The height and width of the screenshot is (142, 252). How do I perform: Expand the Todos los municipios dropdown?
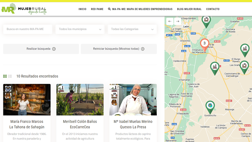[x=80, y=29]
